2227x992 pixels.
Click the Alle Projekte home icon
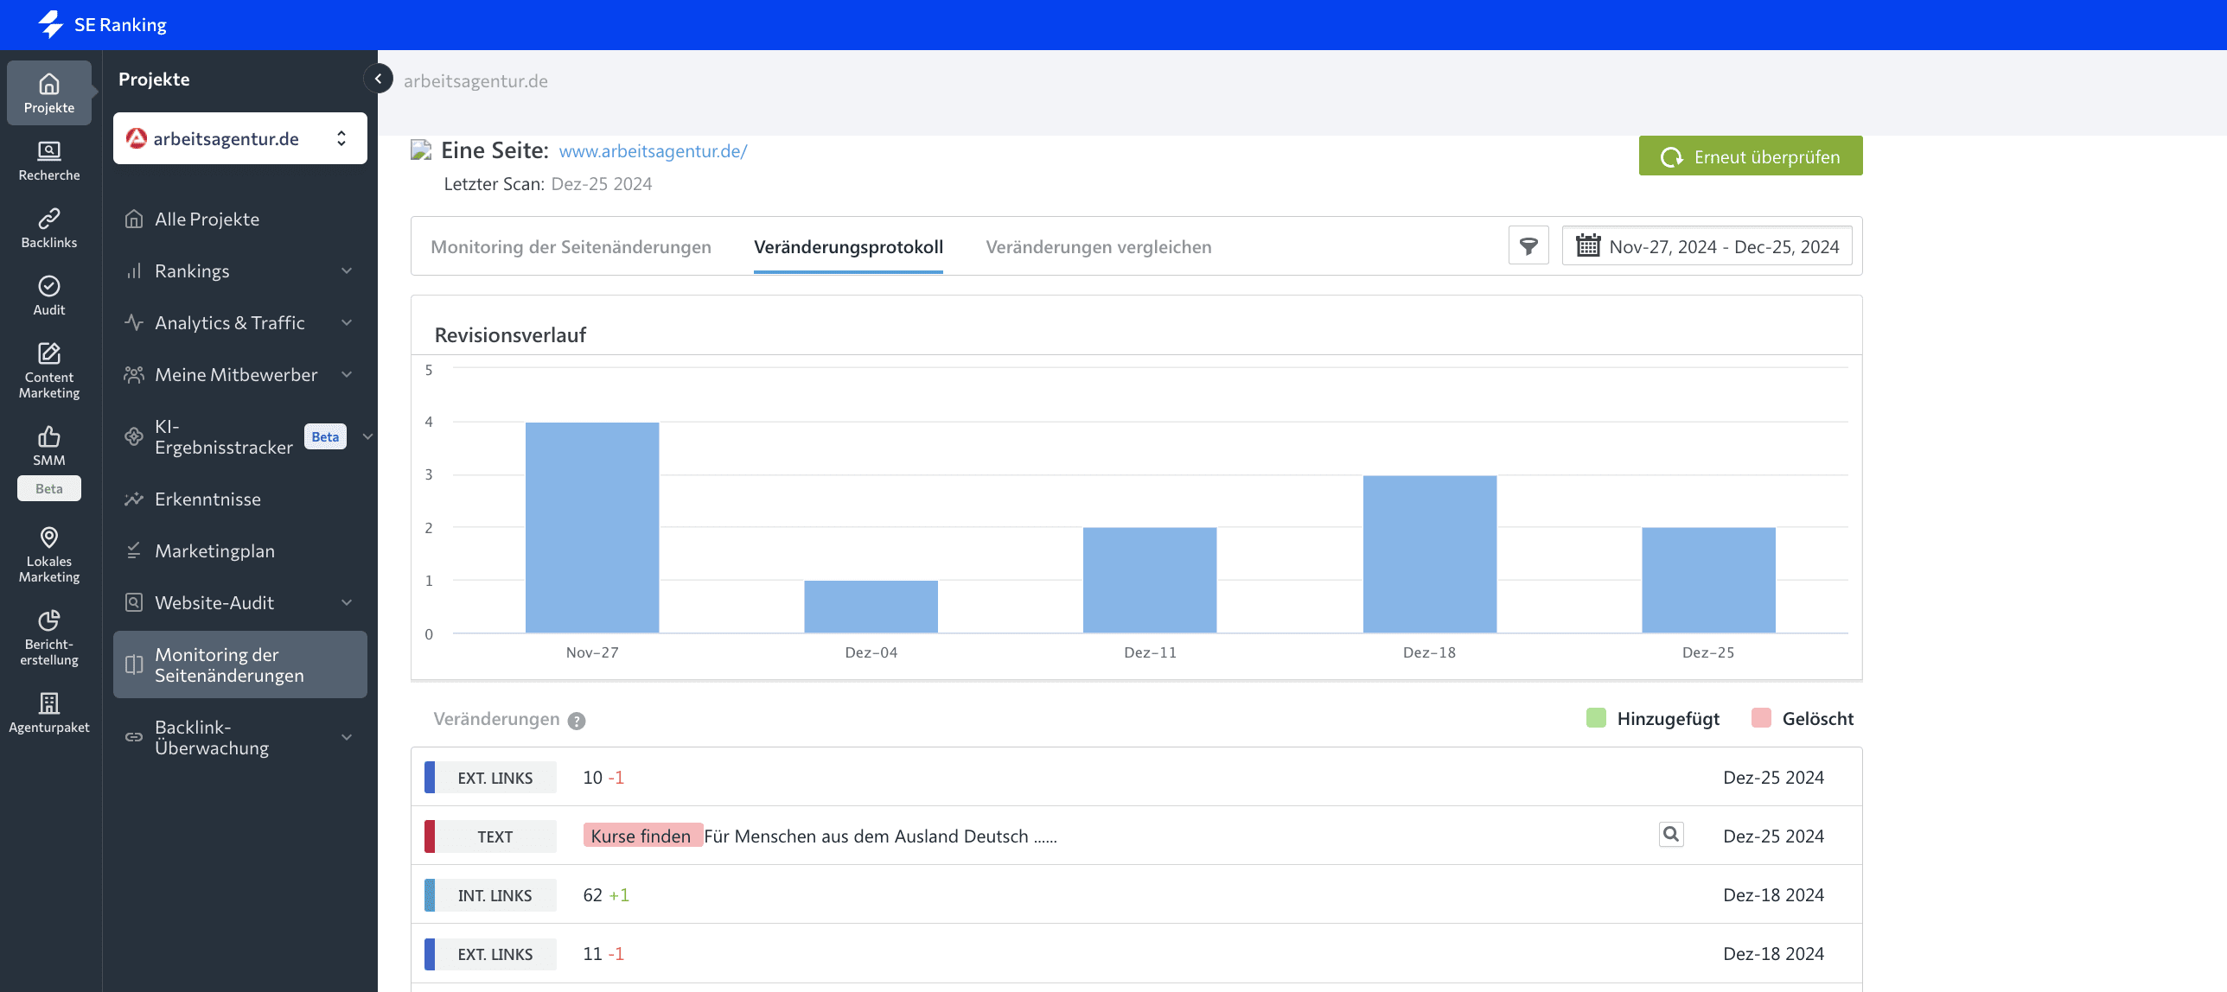[134, 219]
